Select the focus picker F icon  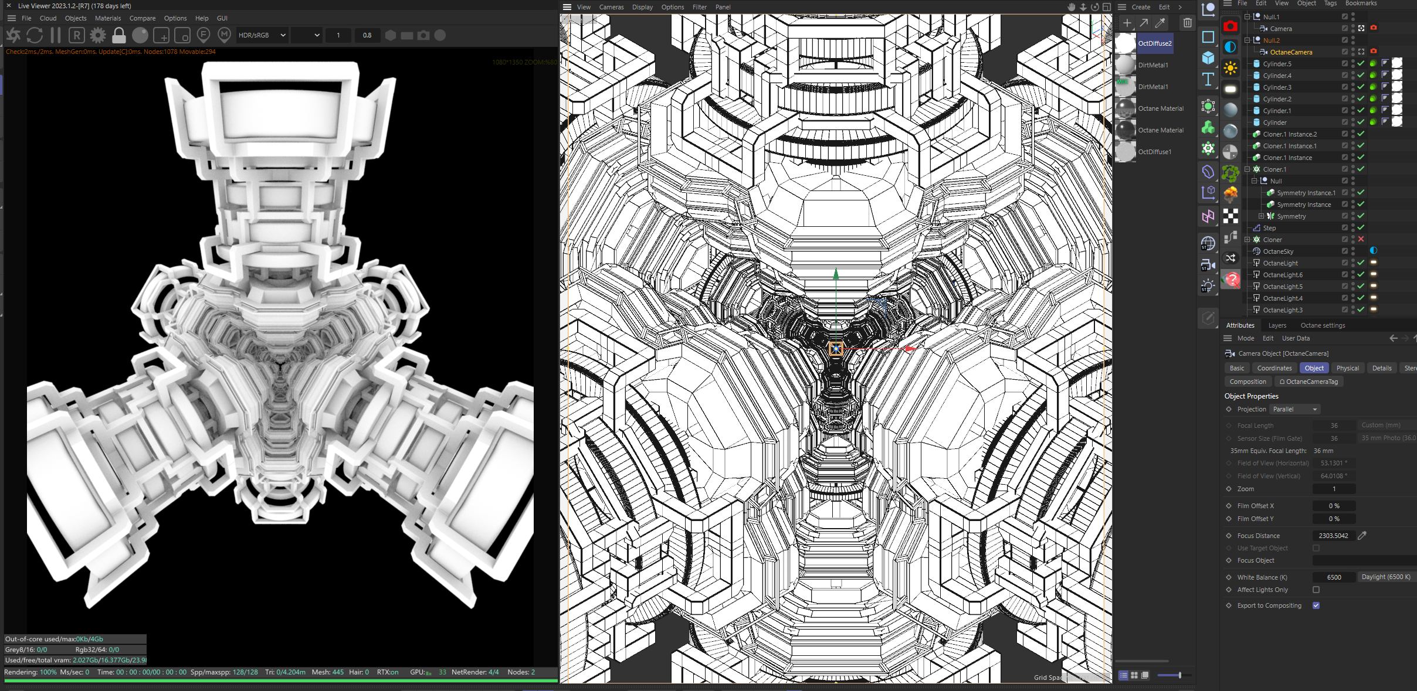click(204, 35)
